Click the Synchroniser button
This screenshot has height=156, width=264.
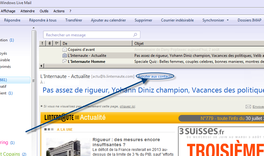tap(213, 20)
